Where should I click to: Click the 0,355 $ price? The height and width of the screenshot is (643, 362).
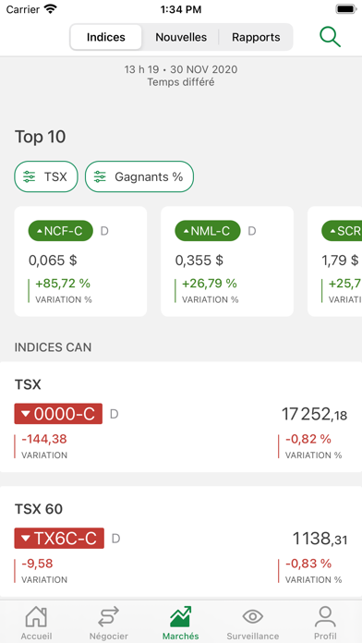(199, 260)
